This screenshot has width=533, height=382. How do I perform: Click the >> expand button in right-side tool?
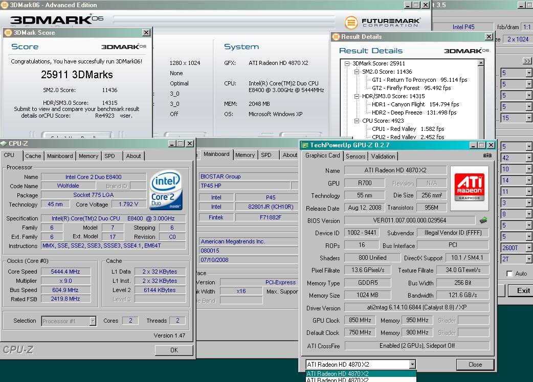coord(527,61)
